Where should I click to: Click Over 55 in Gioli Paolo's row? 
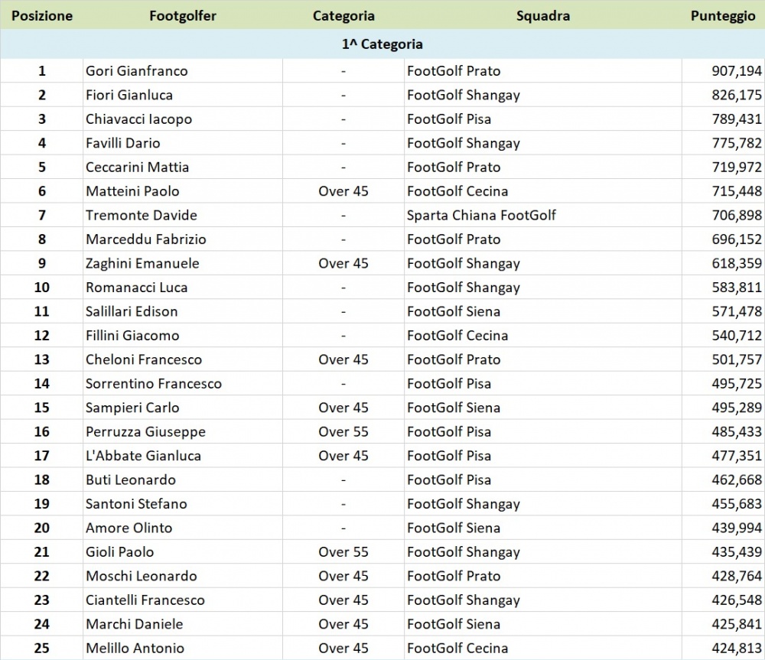pyautogui.click(x=343, y=552)
